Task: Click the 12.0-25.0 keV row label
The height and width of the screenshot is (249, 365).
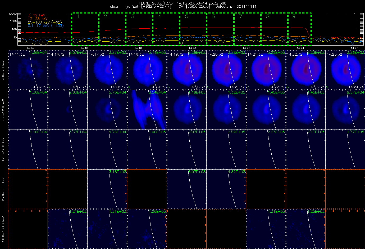Action: click(3, 149)
